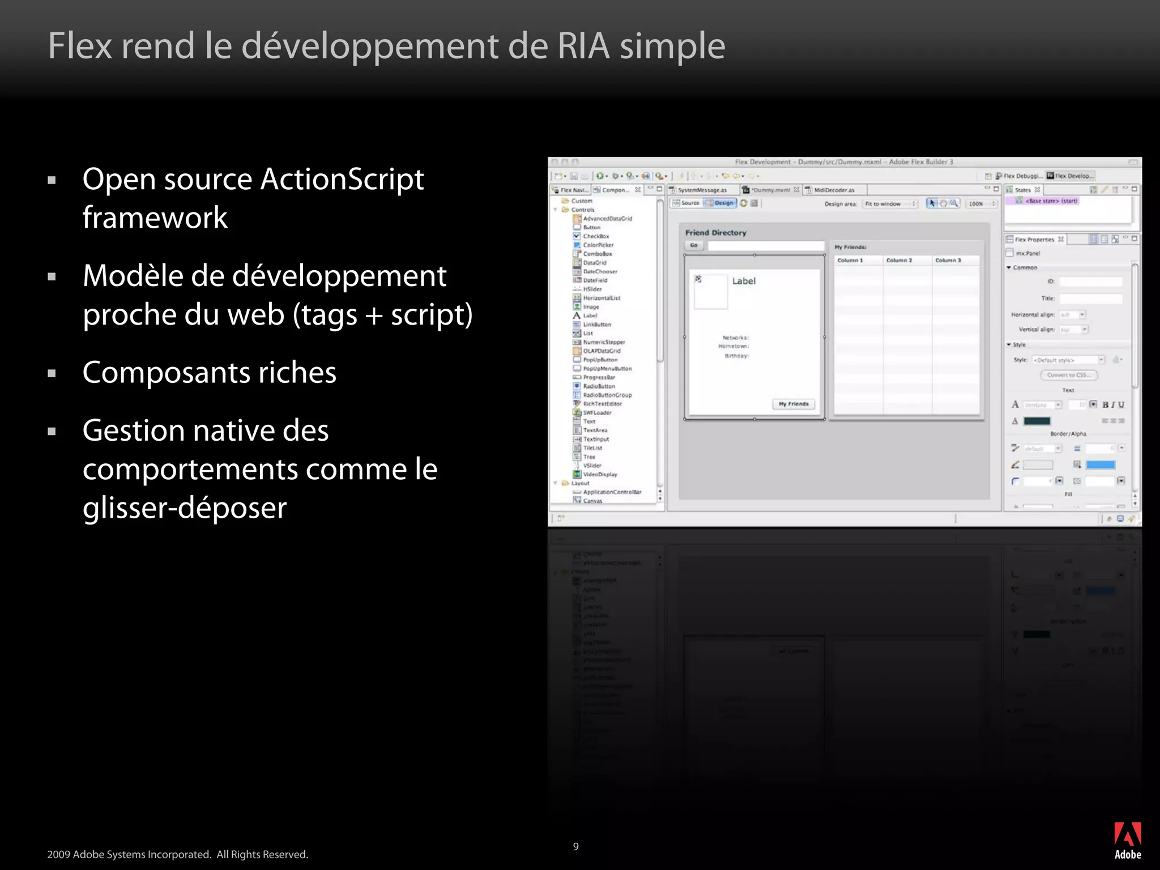Toggle Source mode button
The width and height of the screenshot is (1160, 870).
686,203
